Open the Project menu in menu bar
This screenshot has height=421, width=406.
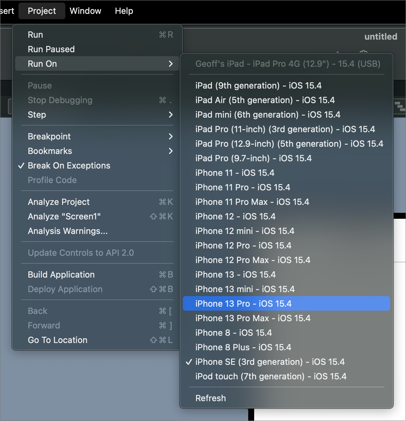[x=42, y=11]
